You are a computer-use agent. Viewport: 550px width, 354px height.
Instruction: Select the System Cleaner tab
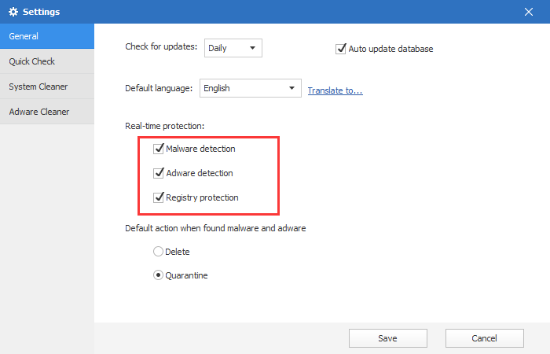pyautogui.click(x=46, y=87)
